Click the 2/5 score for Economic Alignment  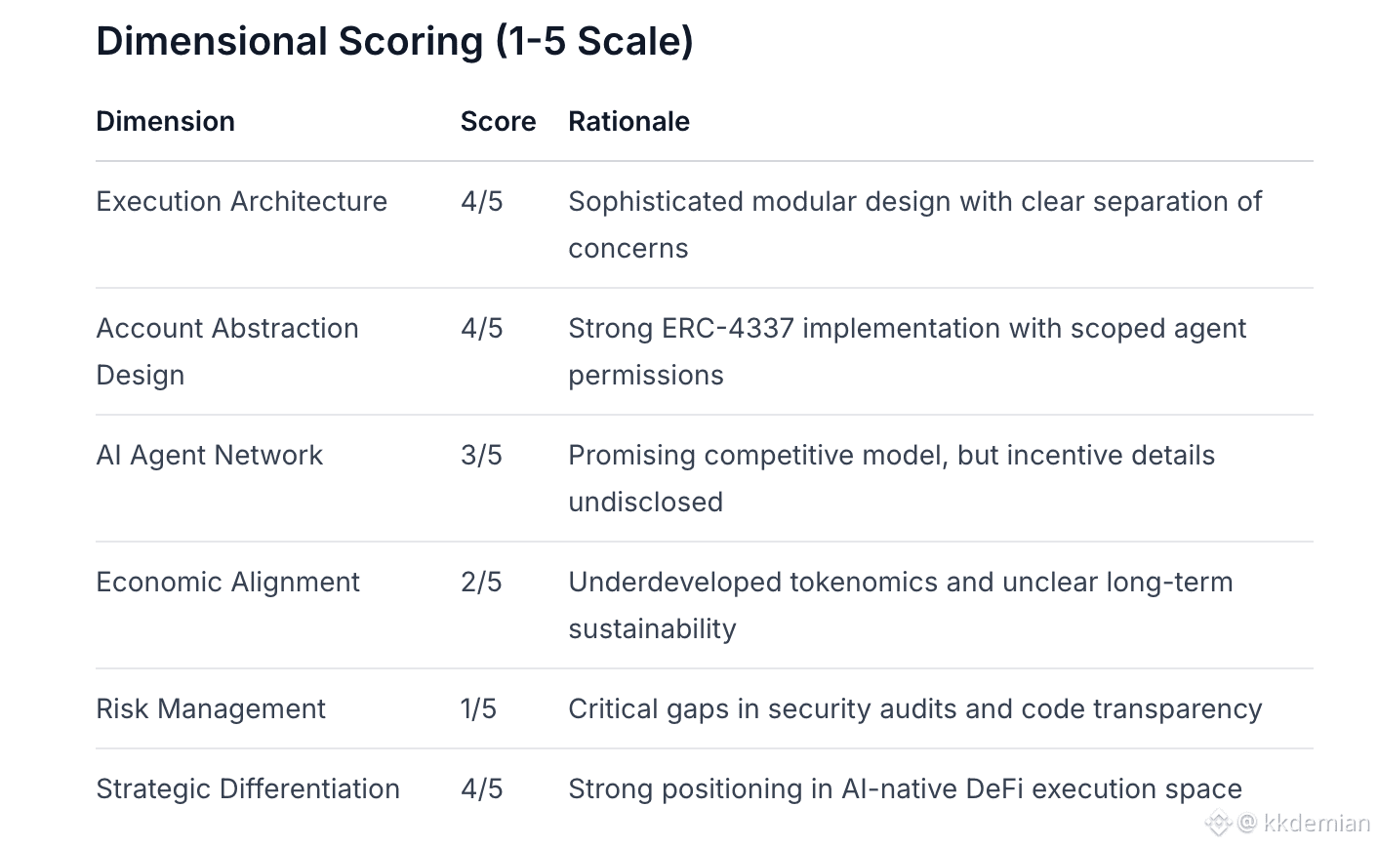click(481, 582)
